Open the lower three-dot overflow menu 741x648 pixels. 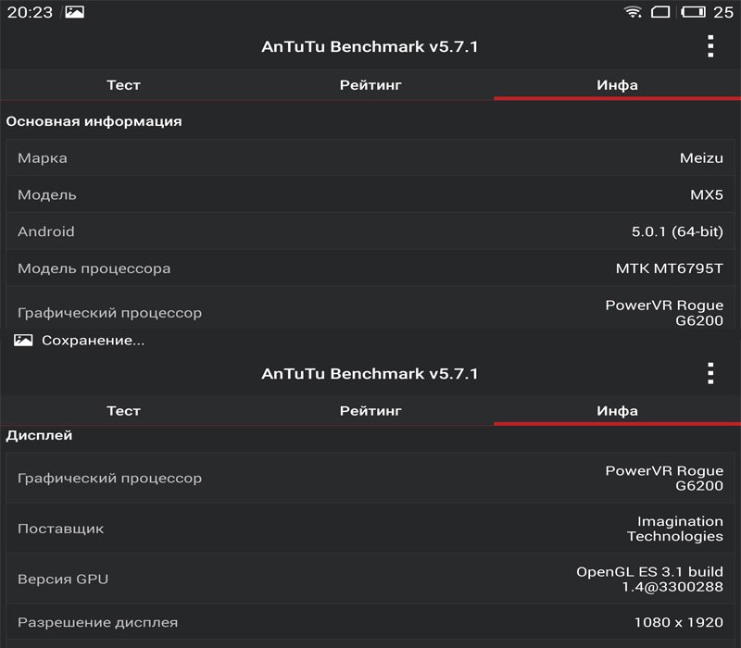(x=710, y=374)
